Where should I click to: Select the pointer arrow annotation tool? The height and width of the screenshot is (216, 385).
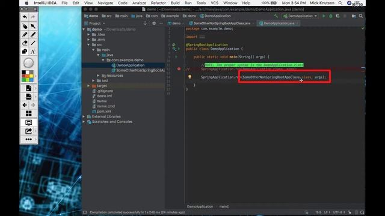[33, 26]
